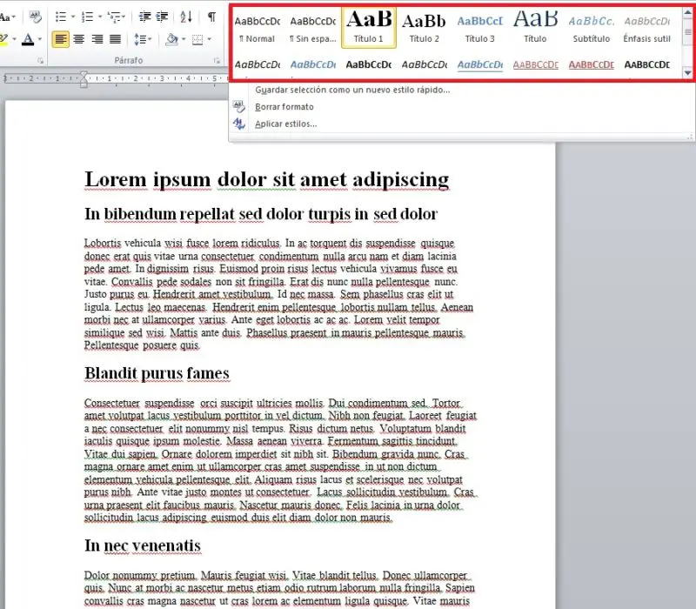
Task: Apply the Título 2 style
Action: [x=425, y=29]
